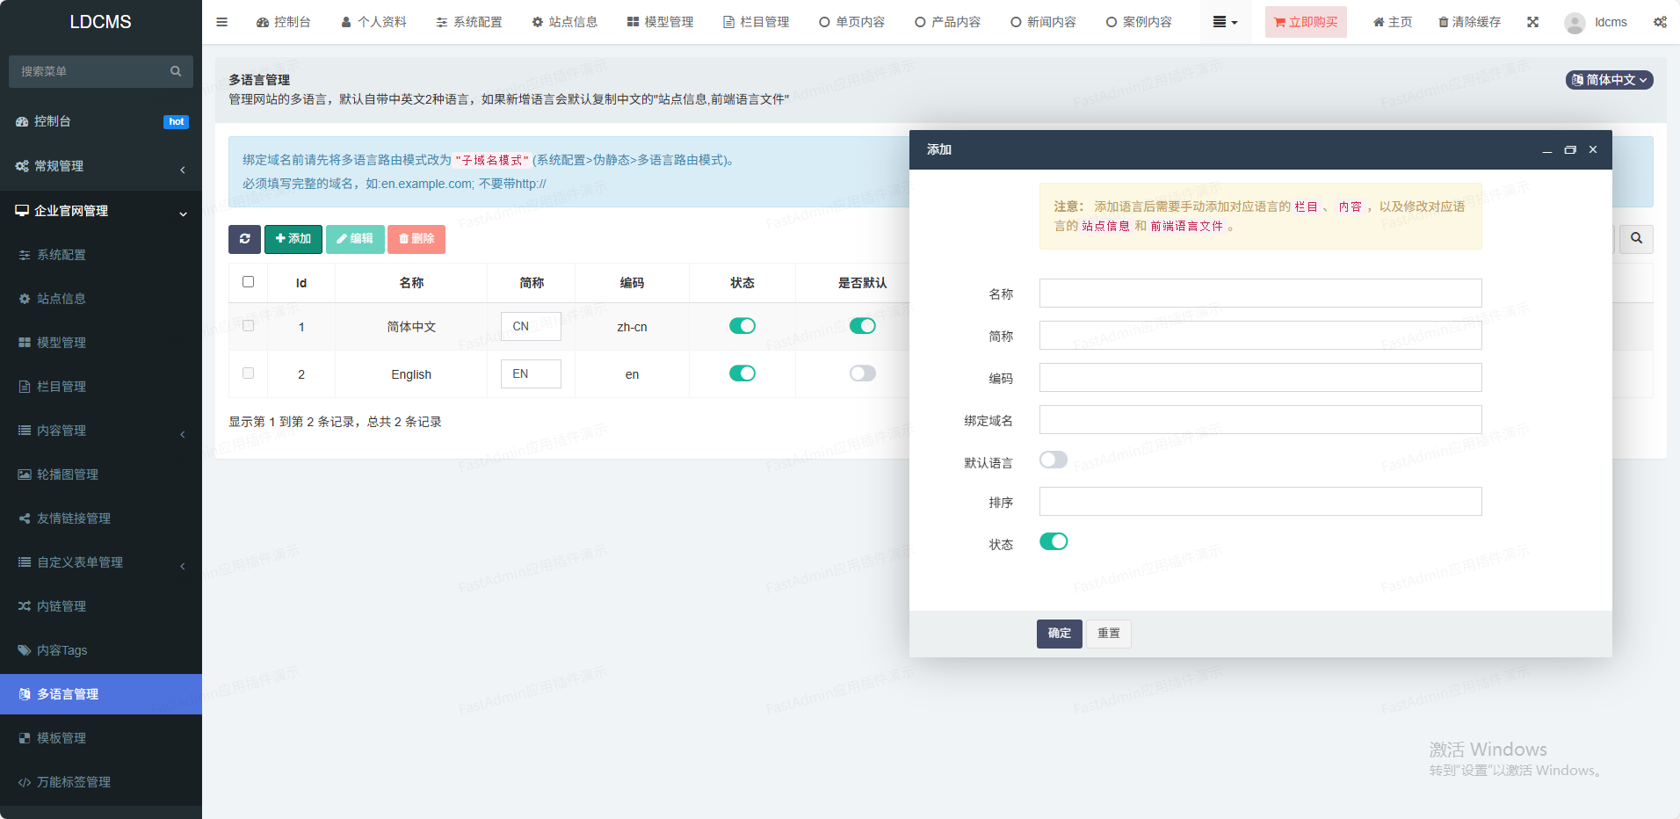Click the search magnifier button right of table
Screen dimensions: 1680x819
pos(1636,239)
